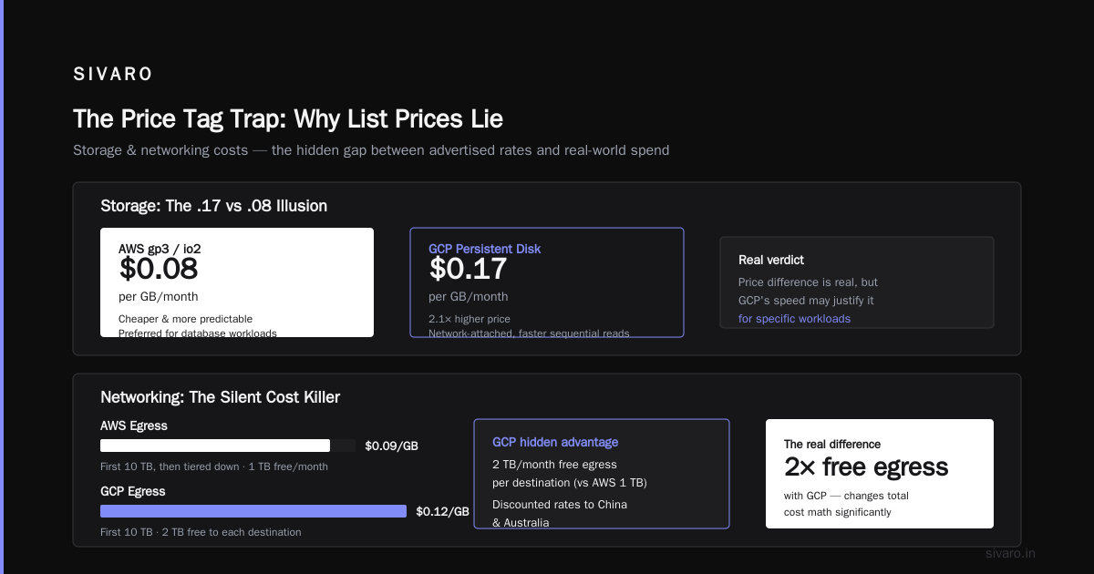This screenshot has height=574, width=1094.
Task: Open the sivaro.in footer link
Action: pos(1011,553)
